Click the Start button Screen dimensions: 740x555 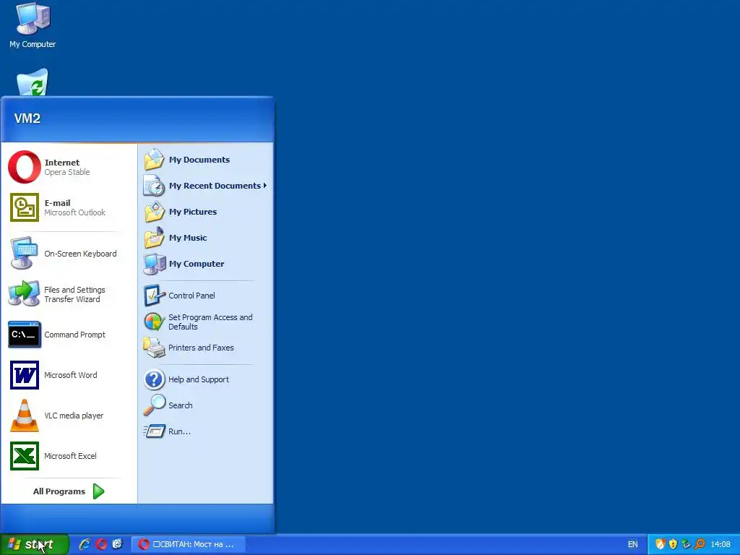(34, 544)
